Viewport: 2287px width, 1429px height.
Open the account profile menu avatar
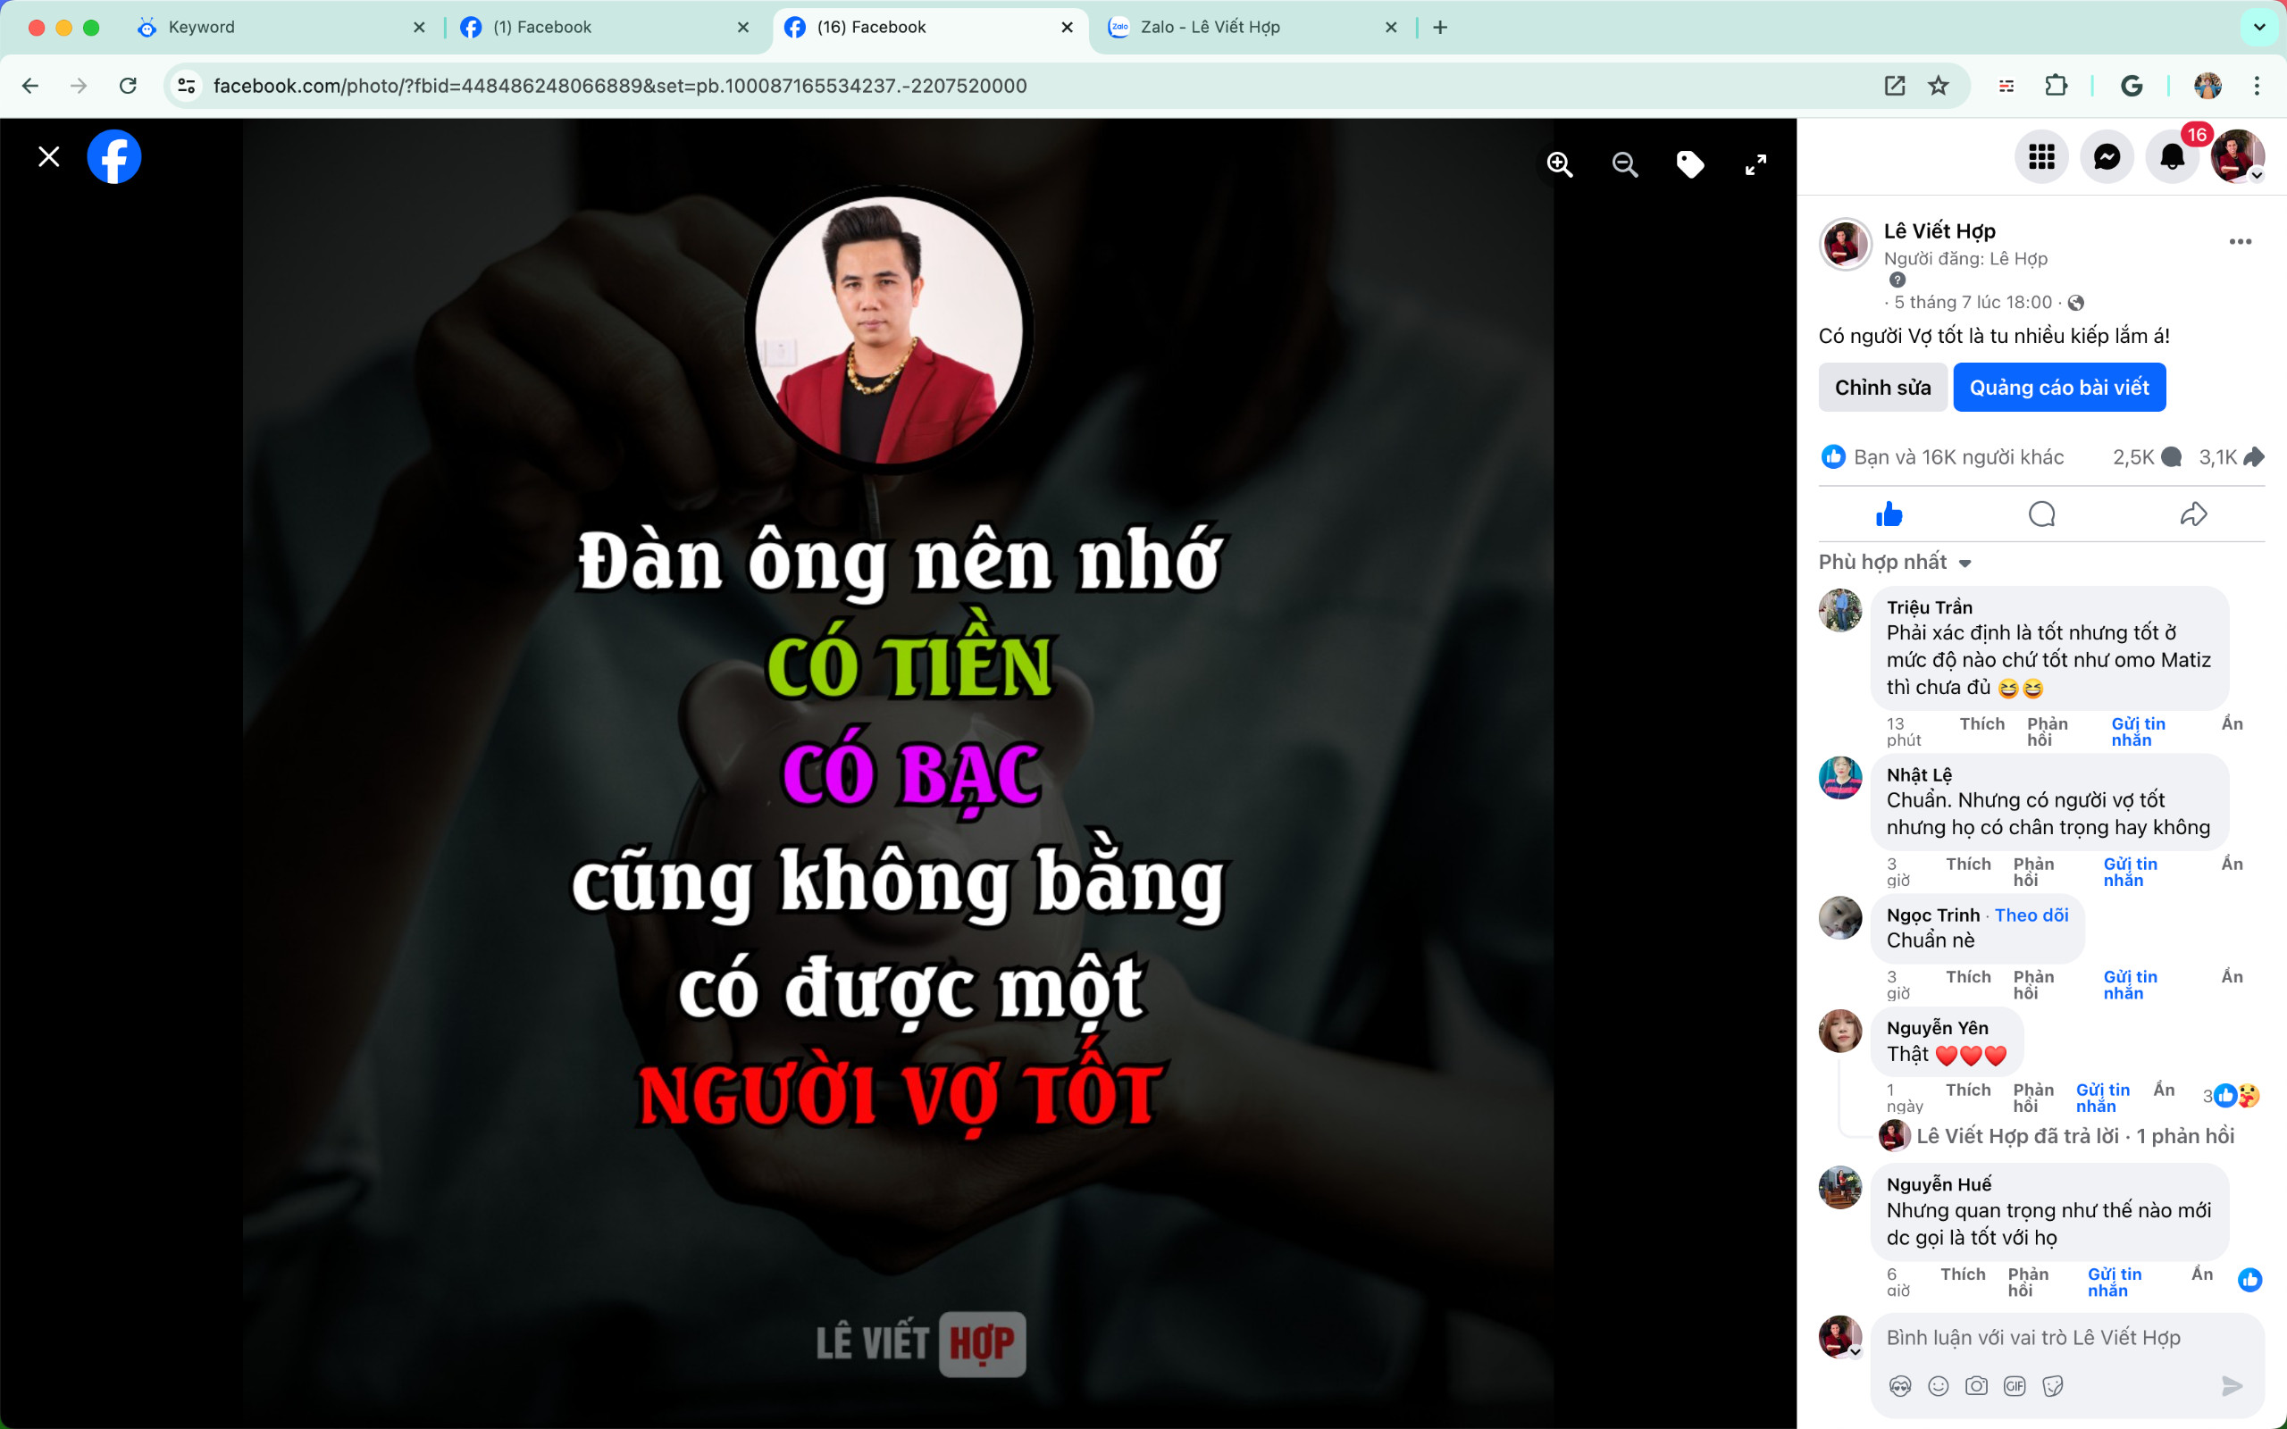(2237, 157)
